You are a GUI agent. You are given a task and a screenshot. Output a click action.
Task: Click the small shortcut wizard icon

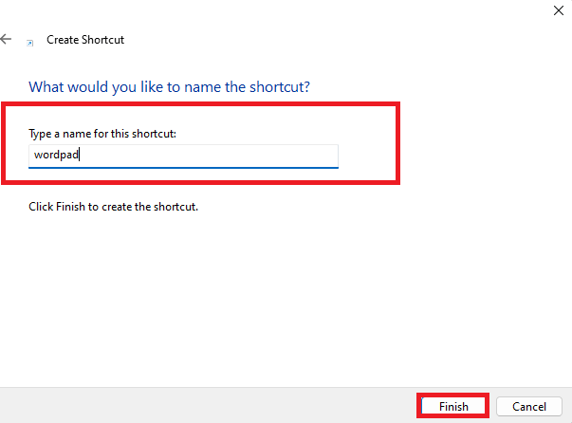click(30, 43)
